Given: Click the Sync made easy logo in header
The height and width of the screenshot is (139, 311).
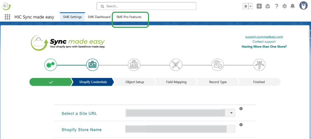Looking at the screenshot, I should [x=7, y=6].
